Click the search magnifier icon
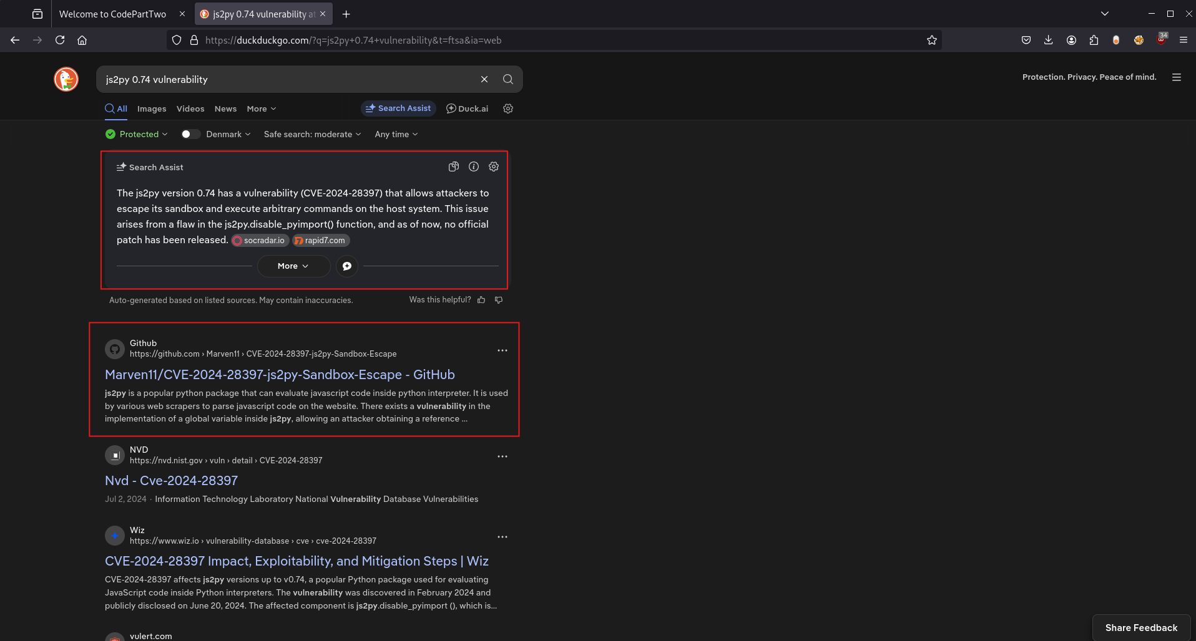This screenshot has width=1196, height=641. 507,79
